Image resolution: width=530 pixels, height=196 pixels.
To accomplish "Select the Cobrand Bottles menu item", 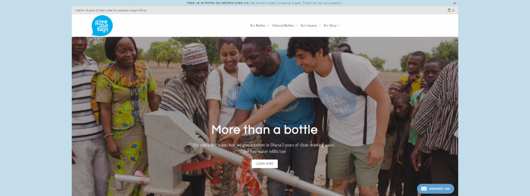I will pyautogui.click(x=283, y=26).
